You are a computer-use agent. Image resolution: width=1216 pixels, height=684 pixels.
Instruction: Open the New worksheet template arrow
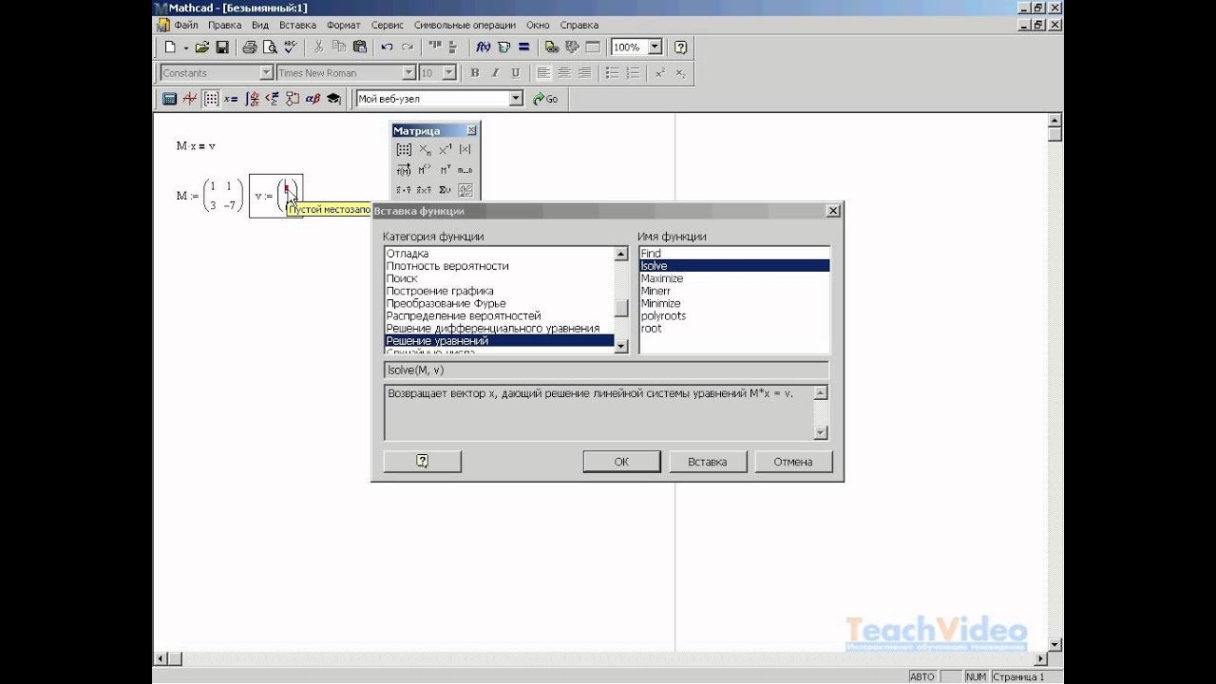186,47
